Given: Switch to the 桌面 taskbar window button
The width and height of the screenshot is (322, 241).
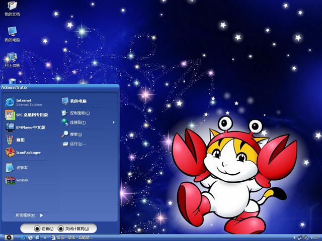Looking at the screenshot, I should pyautogui.click(x=72, y=237).
